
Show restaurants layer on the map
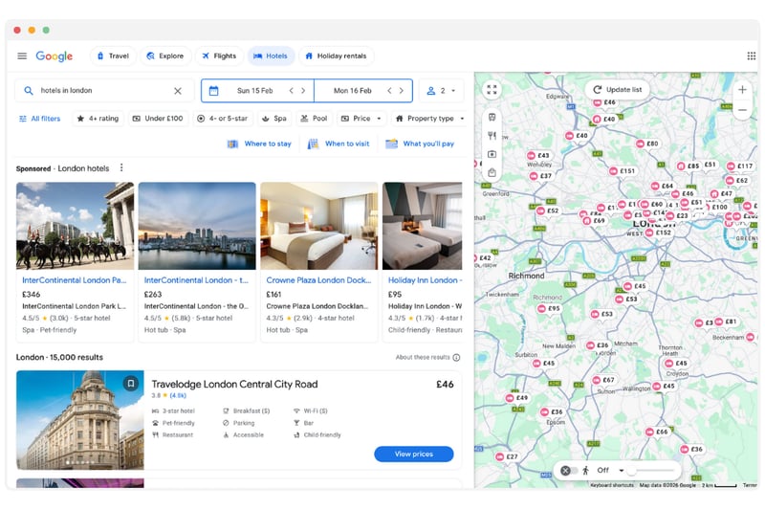click(492, 136)
